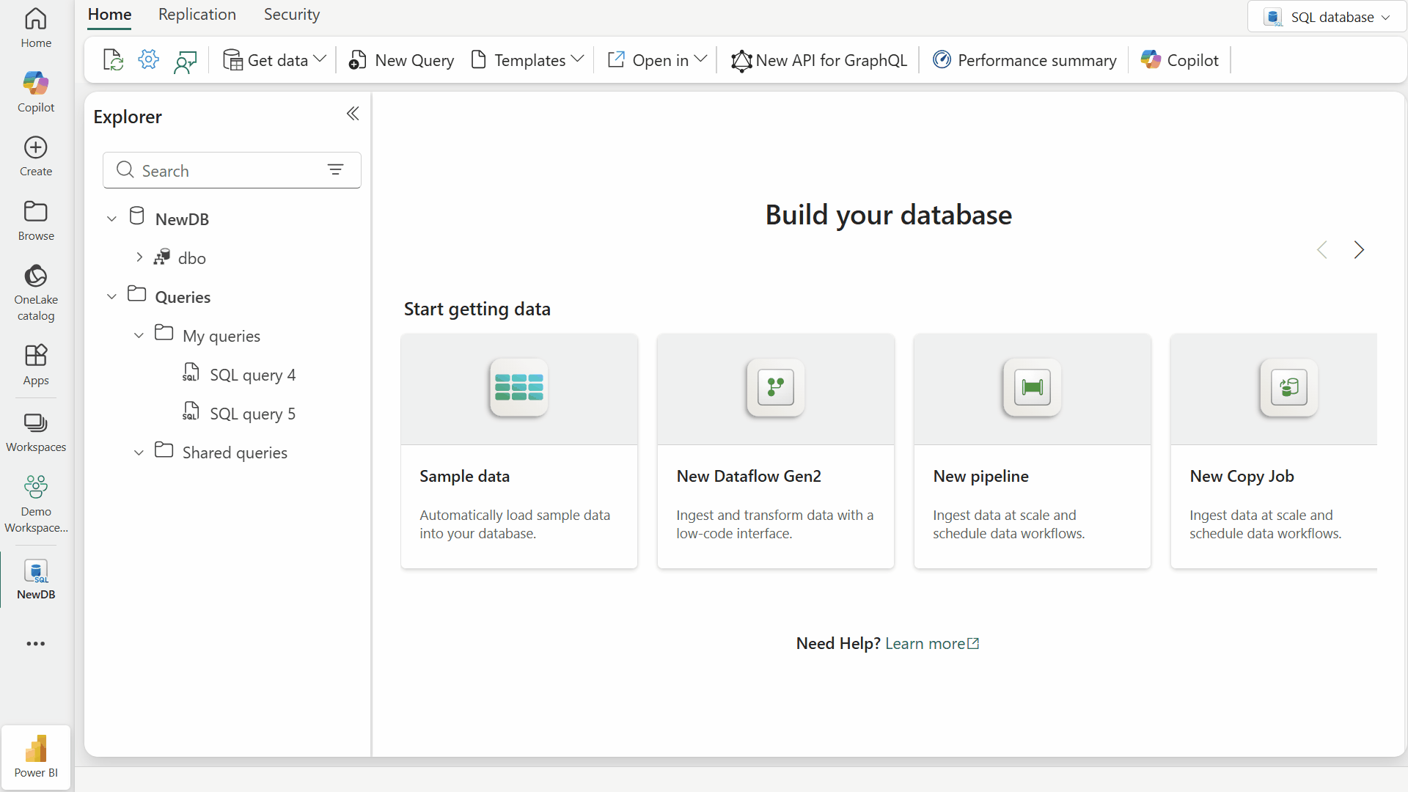Select SQL query 5 in My queries
The width and height of the screenshot is (1408, 792).
(x=252, y=413)
